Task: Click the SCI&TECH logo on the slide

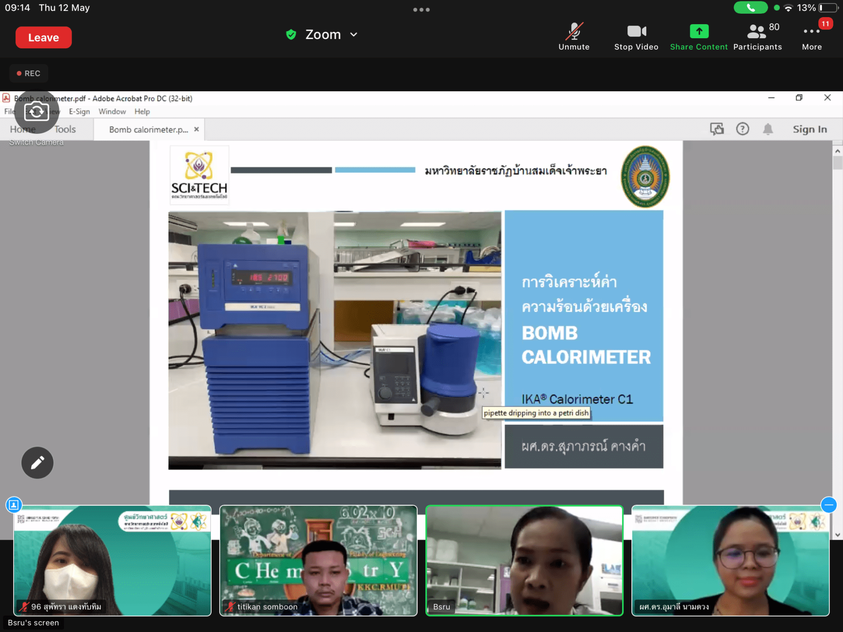Action: pos(199,176)
